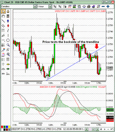The width and height of the screenshot is (115, 132).
Task: Click the MACD hgm=-0.0002 label
Action: (87, 87)
